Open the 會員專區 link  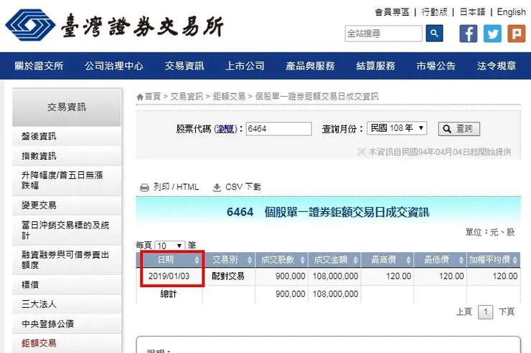[x=393, y=12]
